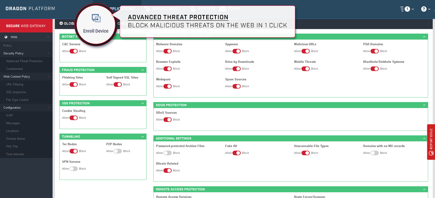435x198 pixels.
Task: Click the Report Issue side tab
Action: (431, 142)
